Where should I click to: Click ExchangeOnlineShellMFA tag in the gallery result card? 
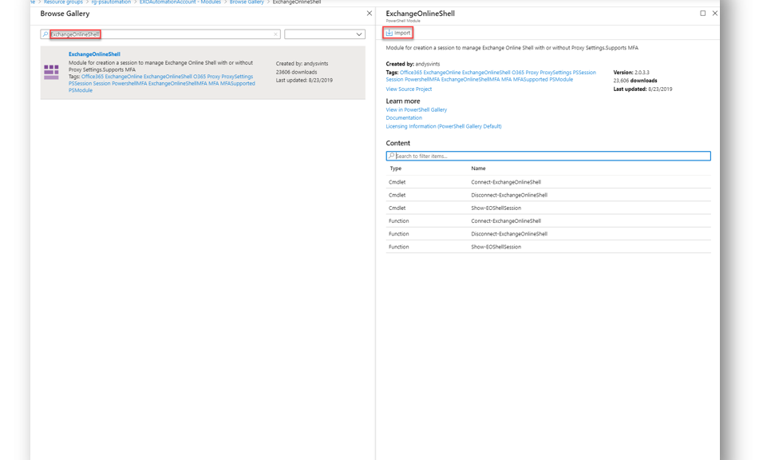(x=178, y=83)
